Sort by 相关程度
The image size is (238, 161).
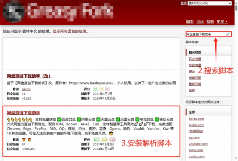(195, 52)
